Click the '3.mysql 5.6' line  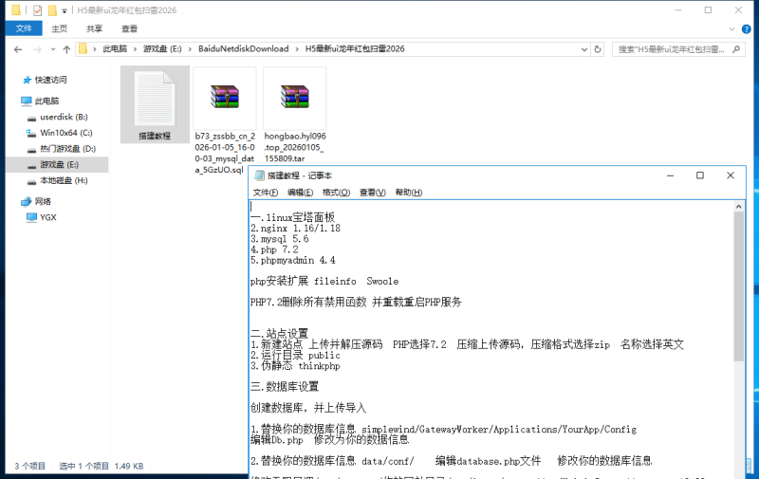click(x=279, y=239)
